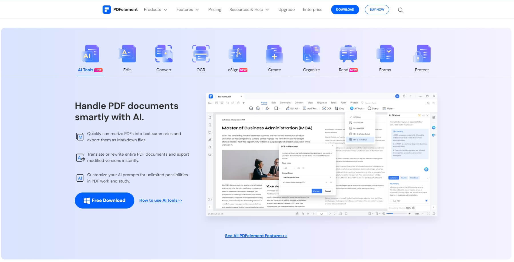
Task: Select the Forms feature tab
Action: (x=385, y=59)
